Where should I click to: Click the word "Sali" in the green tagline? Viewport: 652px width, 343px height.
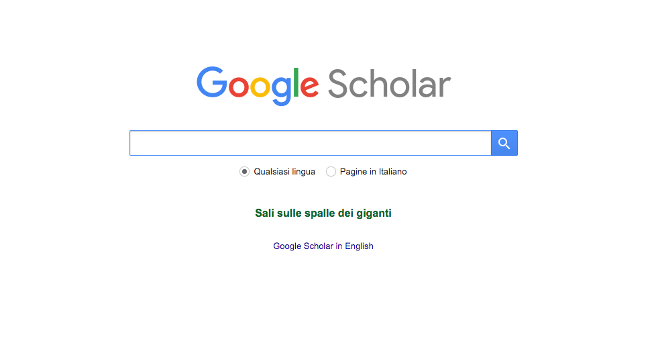(264, 213)
